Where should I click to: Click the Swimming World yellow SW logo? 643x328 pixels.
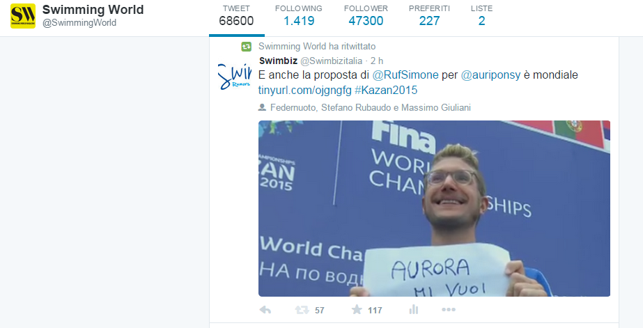point(23,16)
